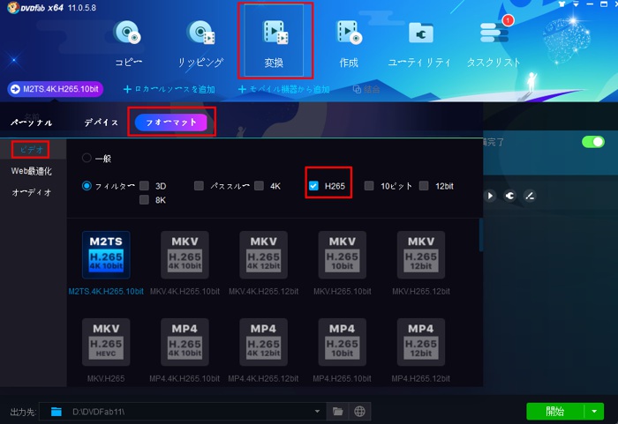Check the パススルー filter checkbox
This screenshot has width=618, height=424.
(199, 186)
